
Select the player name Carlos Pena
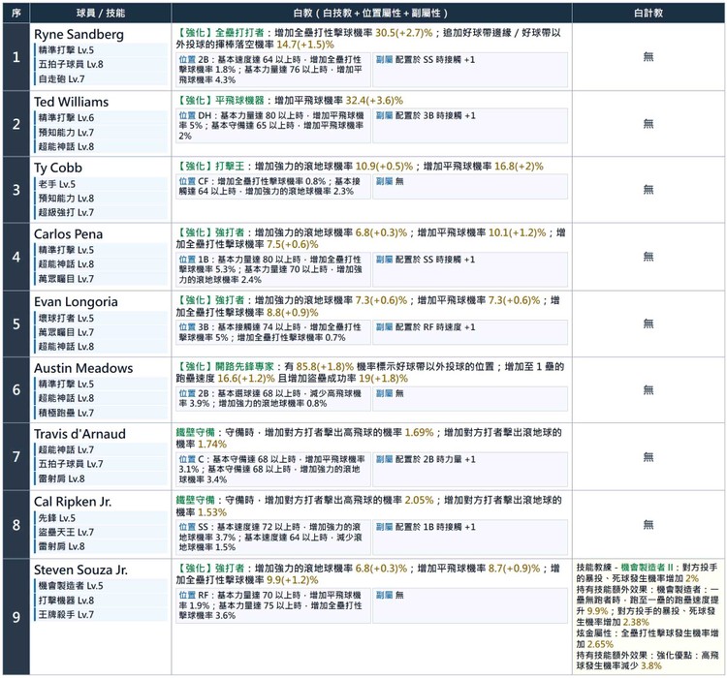pyautogui.click(x=68, y=234)
